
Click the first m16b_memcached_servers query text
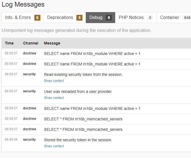click(83, 119)
